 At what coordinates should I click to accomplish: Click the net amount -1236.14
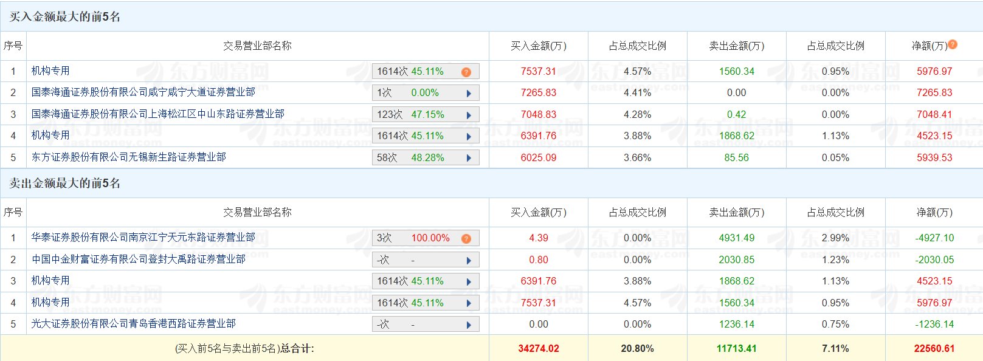[x=934, y=324]
